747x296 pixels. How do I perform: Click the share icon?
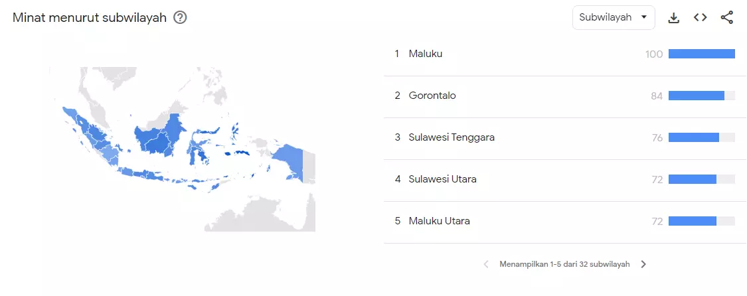pos(727,18)
